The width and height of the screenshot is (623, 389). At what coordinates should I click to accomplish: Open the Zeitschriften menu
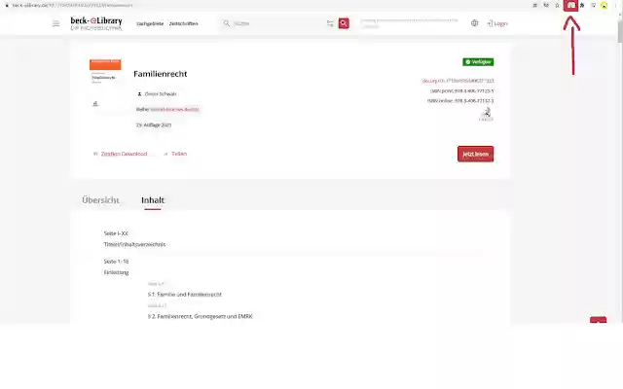[x=184, y=23]
